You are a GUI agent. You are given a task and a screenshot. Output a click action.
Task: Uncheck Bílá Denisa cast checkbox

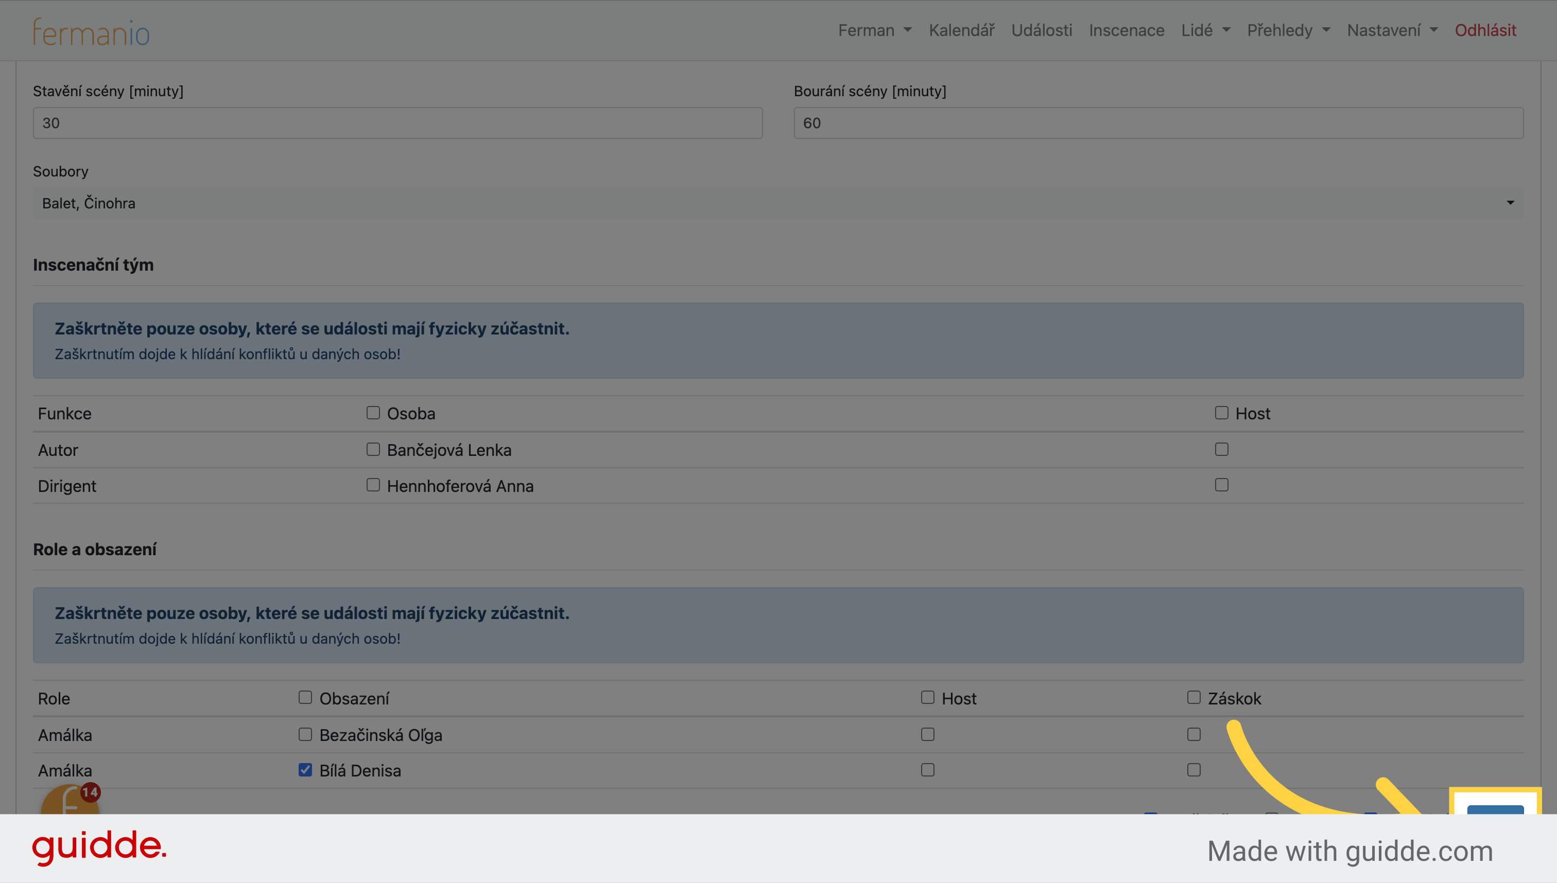[x=305, y=770]
